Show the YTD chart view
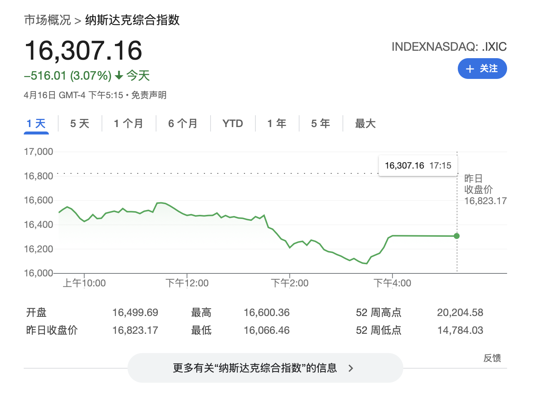Image resolution: width=536 pixels, height=409 pixels. [232, 123]
